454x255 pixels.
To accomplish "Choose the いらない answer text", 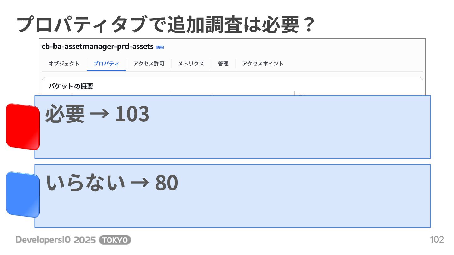I will click(x=85, y=183).
